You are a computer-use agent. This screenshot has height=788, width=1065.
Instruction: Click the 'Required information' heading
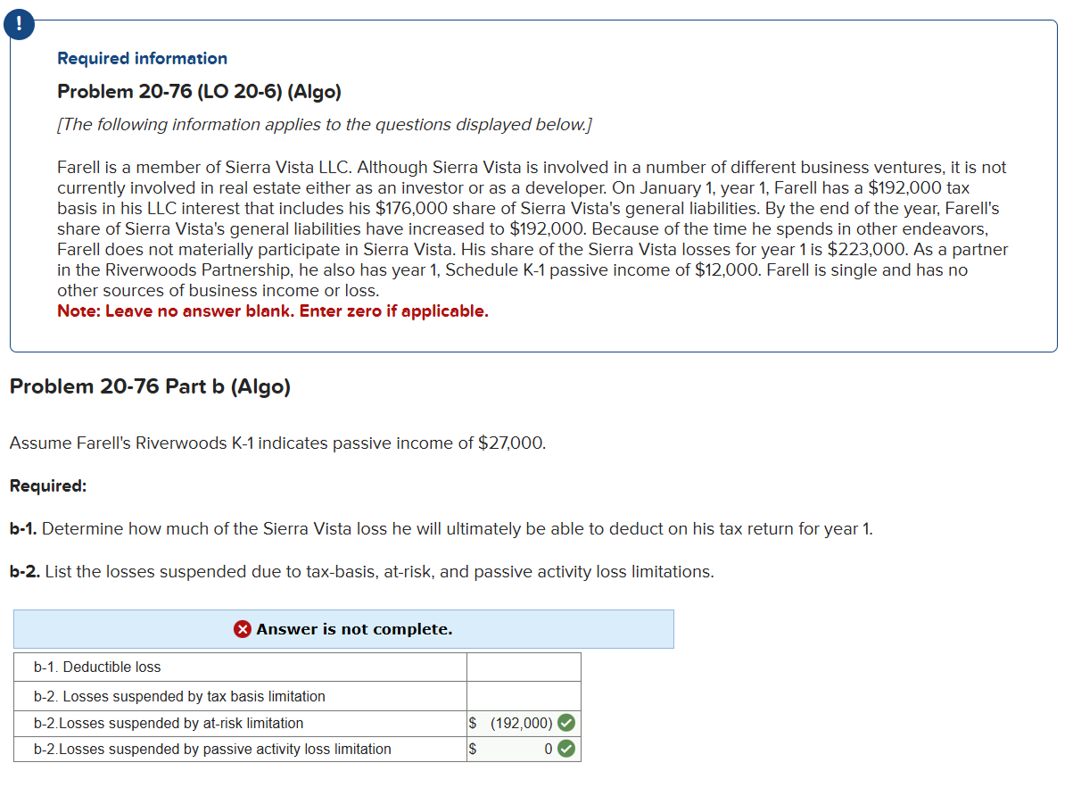point(142,58)
